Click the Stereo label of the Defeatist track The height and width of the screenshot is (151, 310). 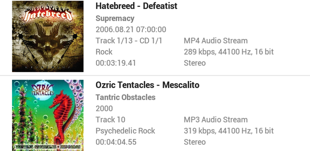tap(195, 63)
